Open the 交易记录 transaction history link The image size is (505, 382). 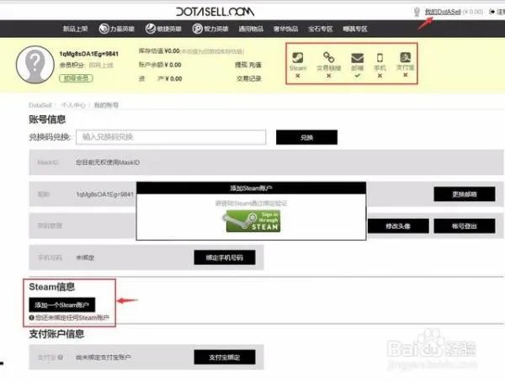click(248, 78)
